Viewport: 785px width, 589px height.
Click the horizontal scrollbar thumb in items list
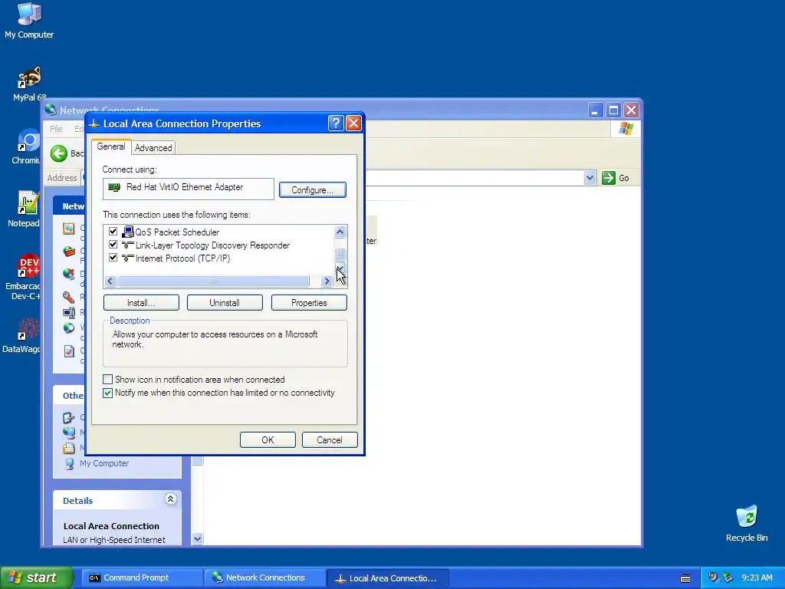click(x=213, y=281)
